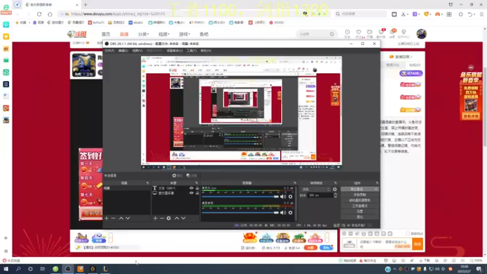
Task: Open the home (首页) tab on Douyu navigation
Action: coord(106,34)
